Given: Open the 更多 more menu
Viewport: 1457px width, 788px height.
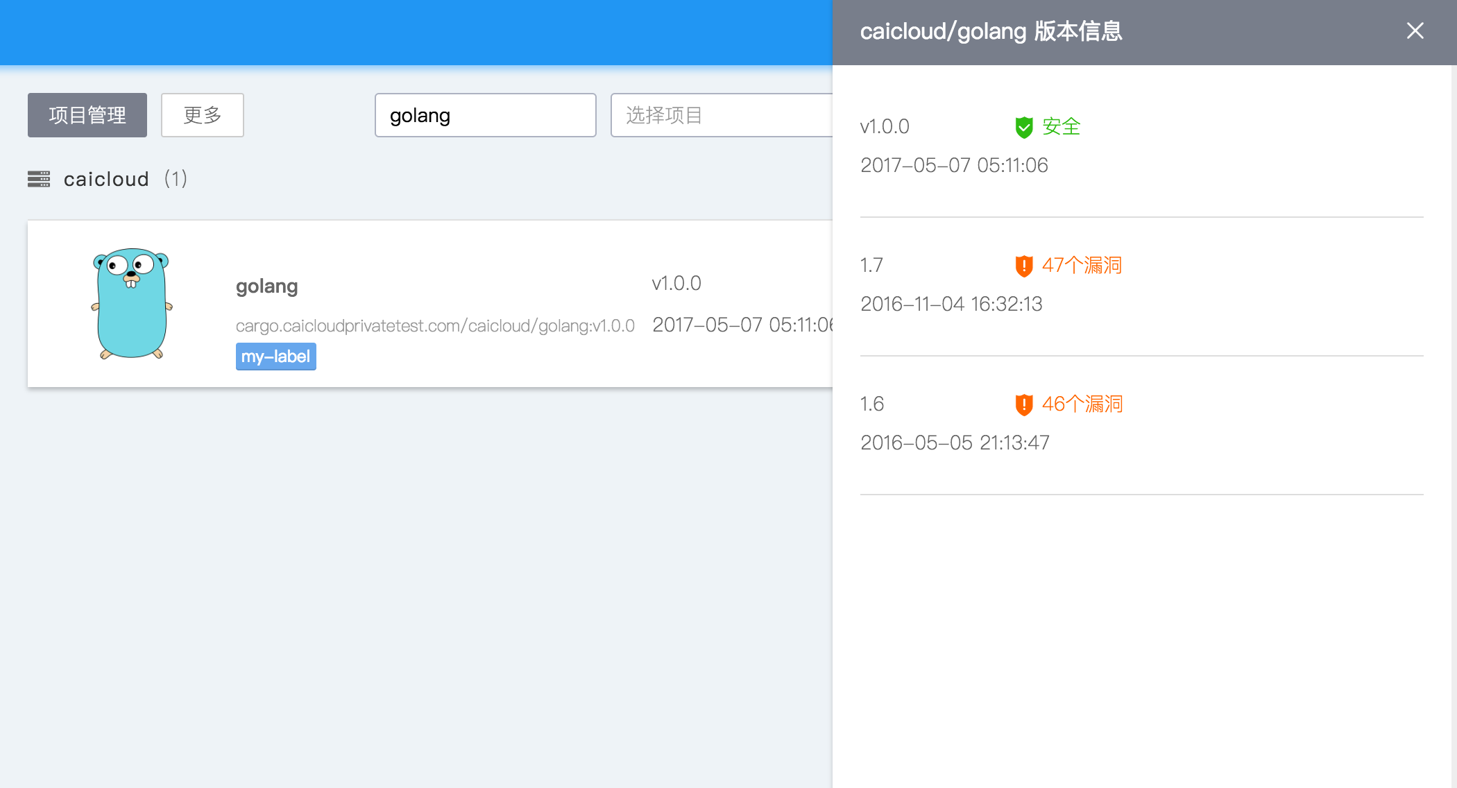Looking at the screenshot, I should tap(202, 115).
